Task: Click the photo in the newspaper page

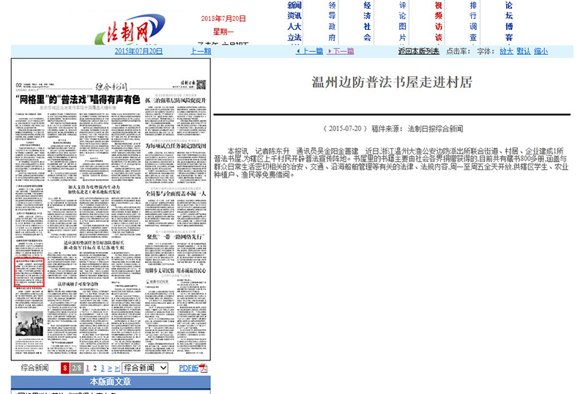Action: pyautogui.click(x=29, y=324)
